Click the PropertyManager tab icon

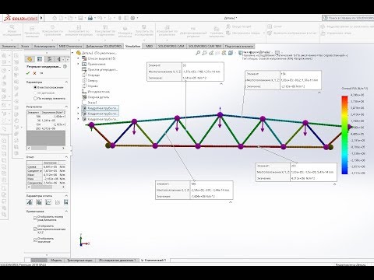point(40,59)
